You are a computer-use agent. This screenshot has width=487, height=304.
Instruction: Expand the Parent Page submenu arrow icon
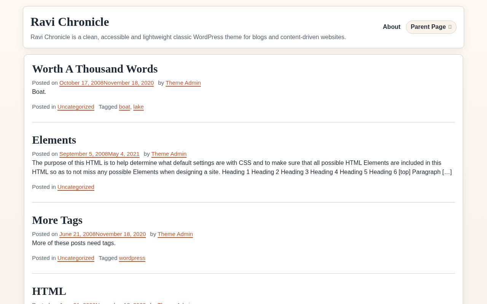[x=450, y=27]
